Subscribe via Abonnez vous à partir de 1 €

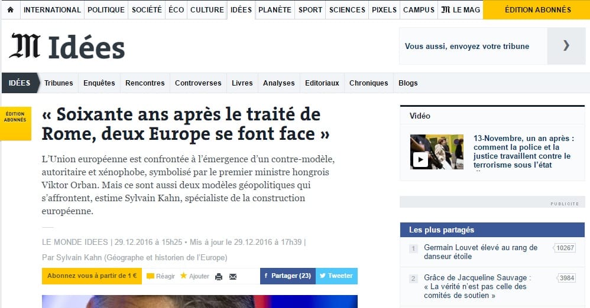pyautogui.click(x=92, y=276)
